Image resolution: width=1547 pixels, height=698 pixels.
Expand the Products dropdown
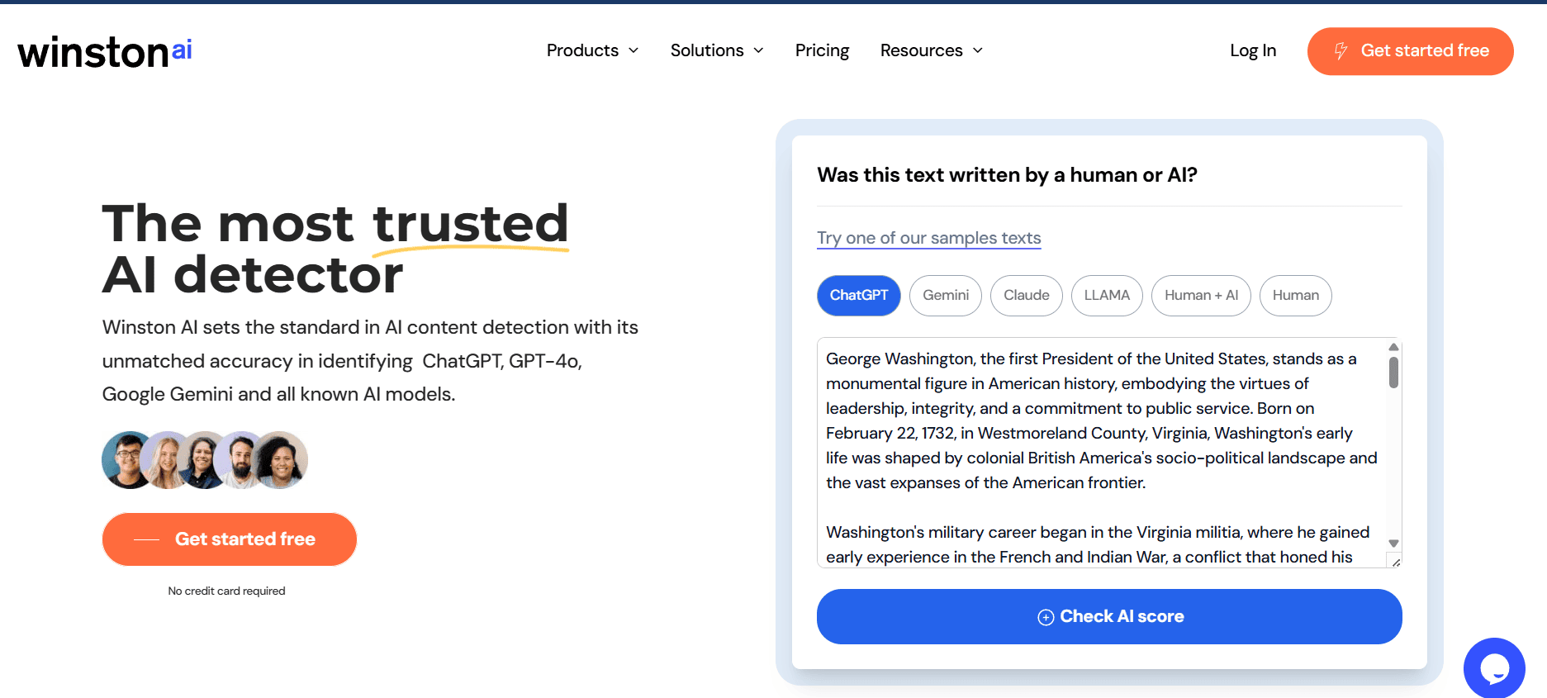coord(592,50)
